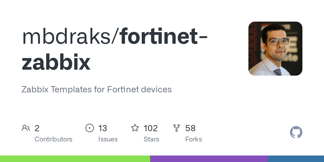
Task: Click the Contributors label
Action: (53, 139)
